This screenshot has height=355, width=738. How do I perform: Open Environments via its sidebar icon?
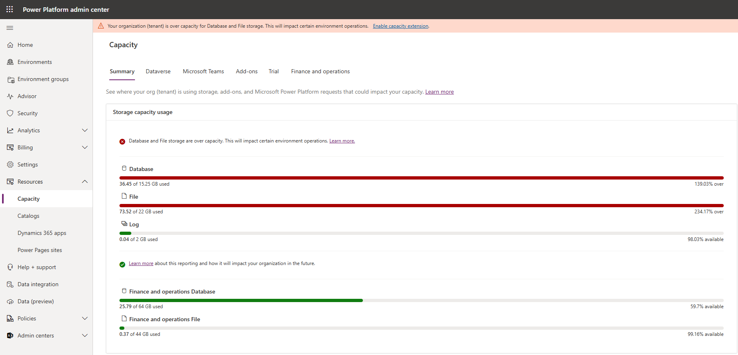(x=10, y=62)
